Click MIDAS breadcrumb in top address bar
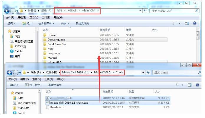 [x=72, y=11]
